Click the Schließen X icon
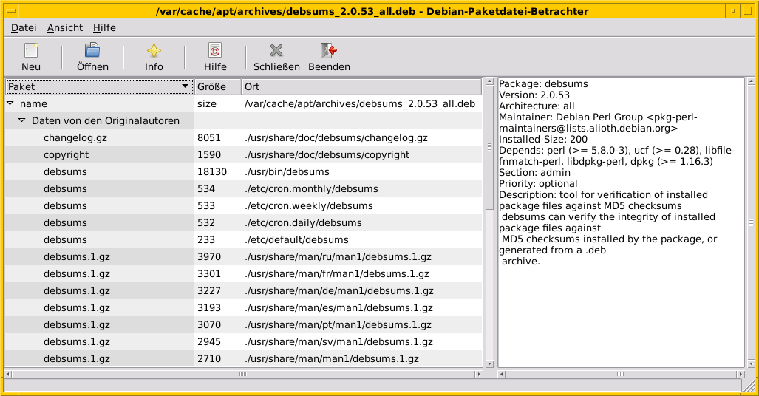This screenshot has height=396, width=759. point(276,50)
